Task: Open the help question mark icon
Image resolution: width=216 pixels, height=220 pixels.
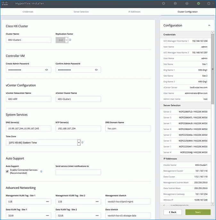Action: 187,4
